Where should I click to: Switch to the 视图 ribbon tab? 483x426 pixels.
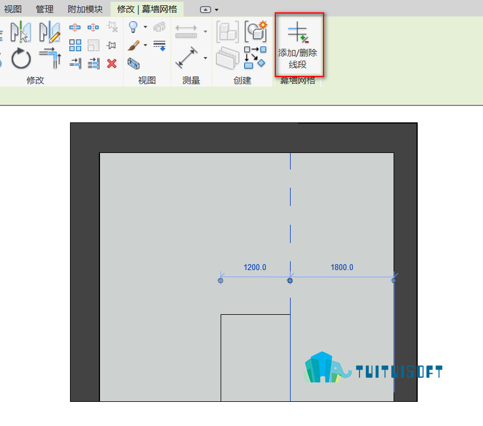click(13, 9)
